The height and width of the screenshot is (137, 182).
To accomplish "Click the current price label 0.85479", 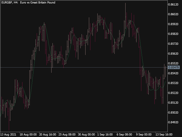I will point(174,68).
